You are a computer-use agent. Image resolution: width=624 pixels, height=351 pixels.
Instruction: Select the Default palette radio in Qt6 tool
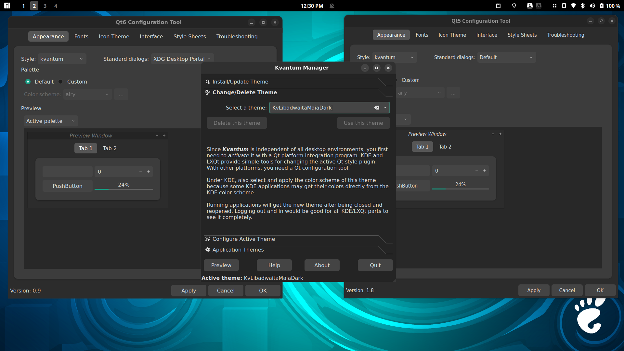pyautogui.click(x=28, y=82)
